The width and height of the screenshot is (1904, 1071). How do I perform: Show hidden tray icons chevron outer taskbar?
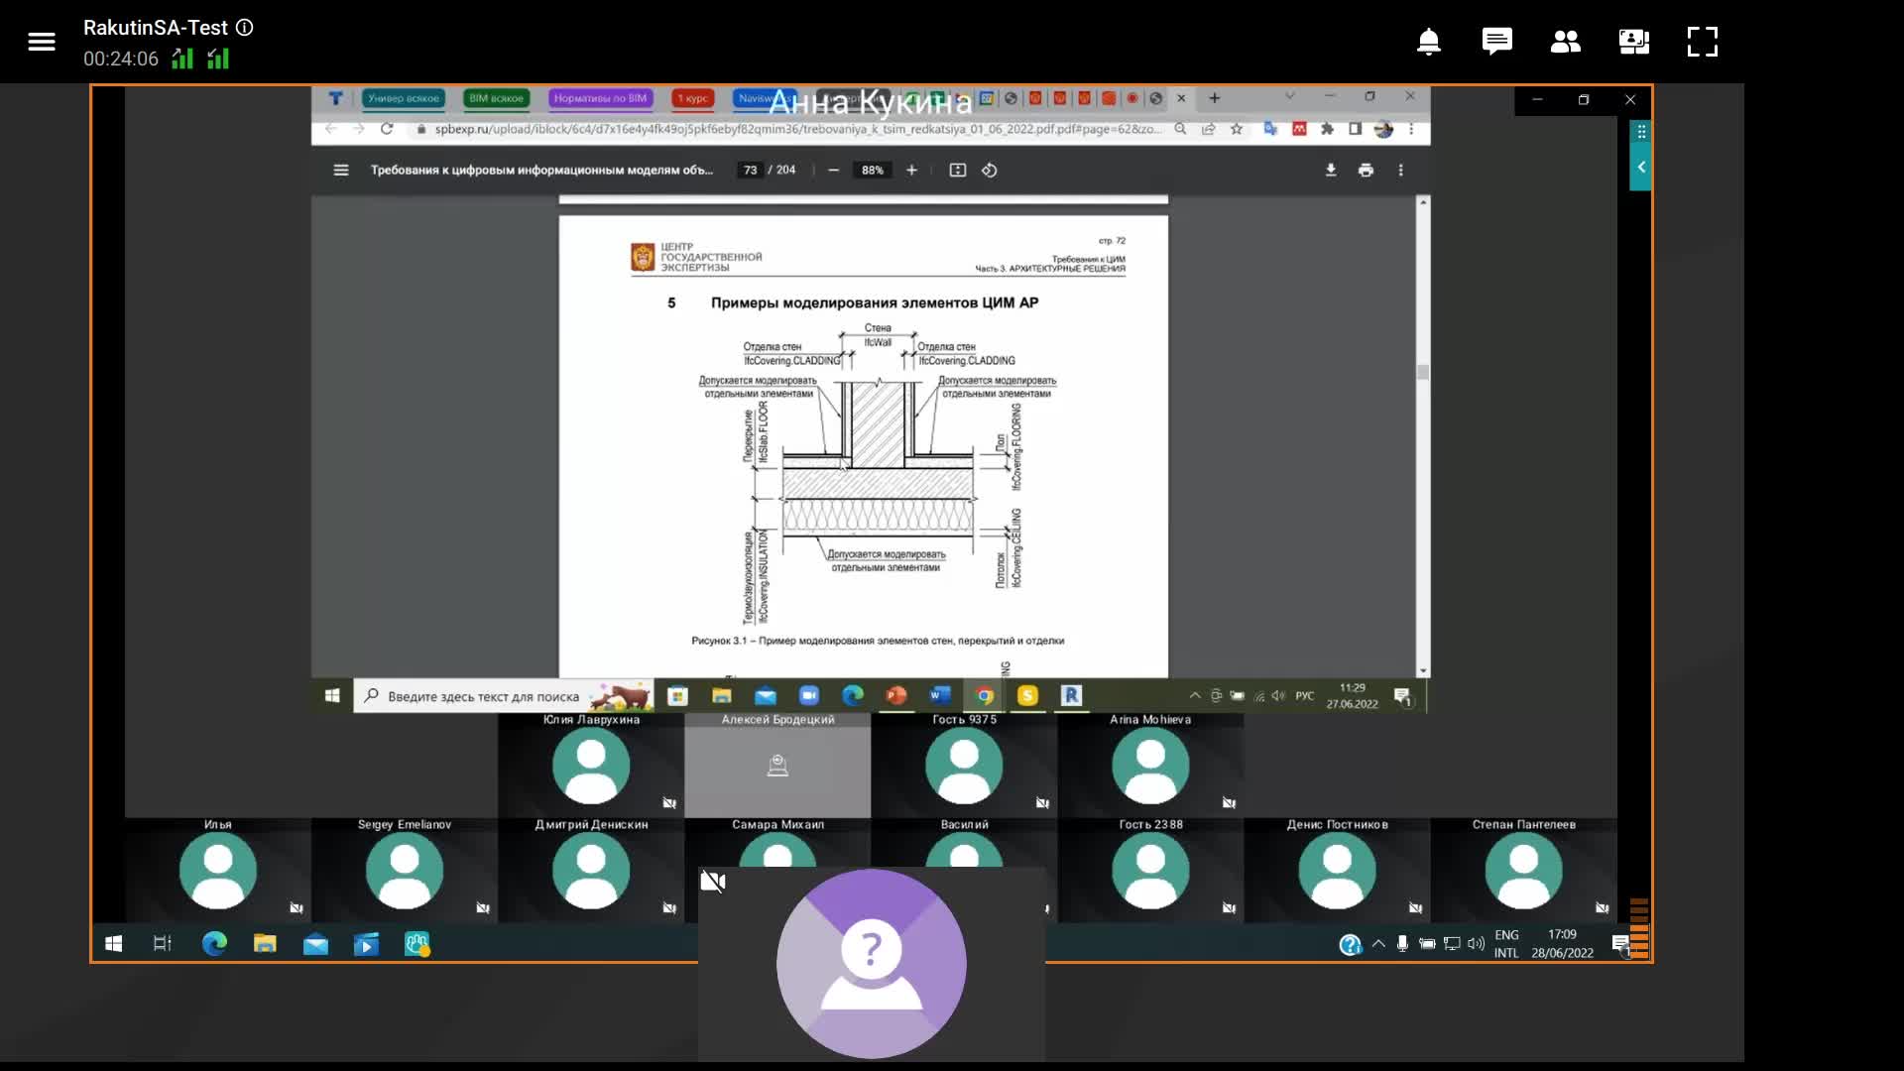pyautogui.click(x=1378, y=944)
